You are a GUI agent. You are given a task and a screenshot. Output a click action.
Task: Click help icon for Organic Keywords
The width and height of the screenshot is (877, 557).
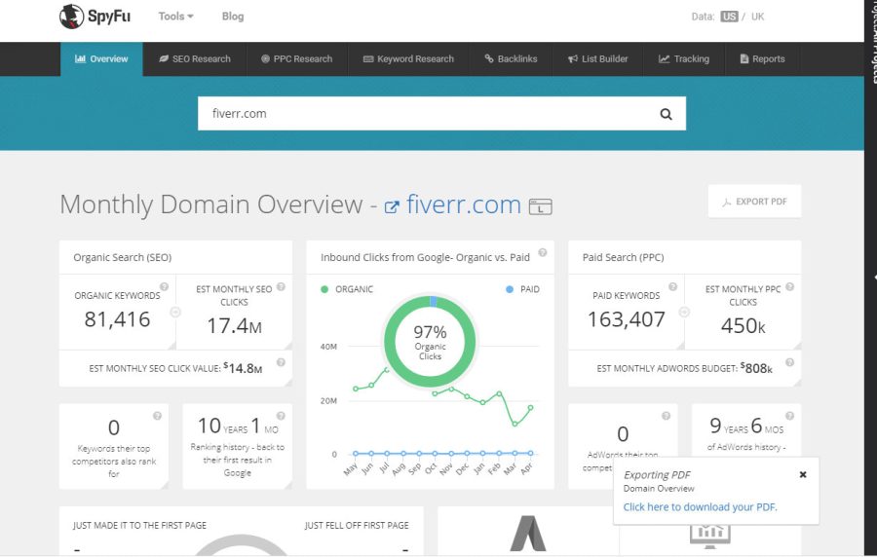coord(164,286)
